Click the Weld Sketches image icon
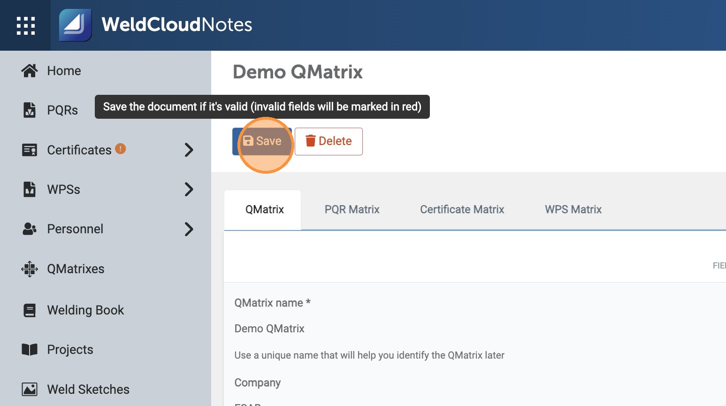The image size is (726, 406). tap(30, 389)
